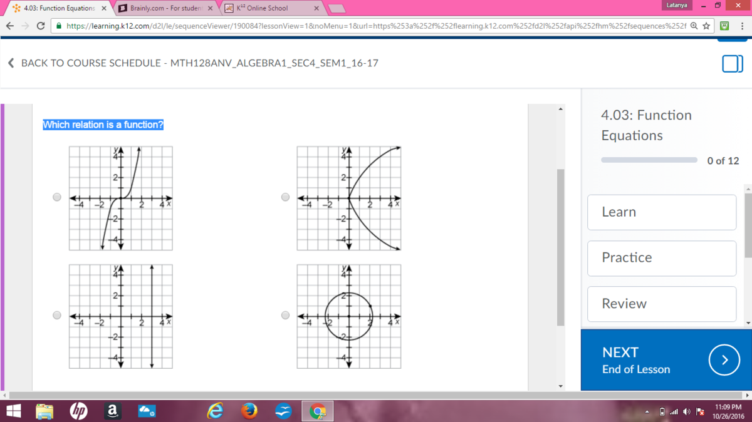Click the 'Which relation is a function?' text
This screenshot has height=422, width=752.
(x=103, y=125)
